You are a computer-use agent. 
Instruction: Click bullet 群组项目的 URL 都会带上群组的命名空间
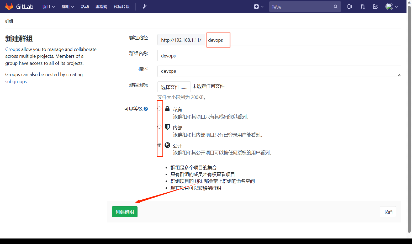[x=213, y=181]
